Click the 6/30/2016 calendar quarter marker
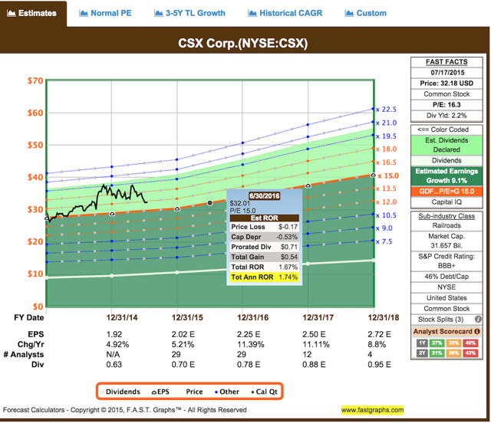Viewport: 491px width, 423px height. [x=209, y=203]
